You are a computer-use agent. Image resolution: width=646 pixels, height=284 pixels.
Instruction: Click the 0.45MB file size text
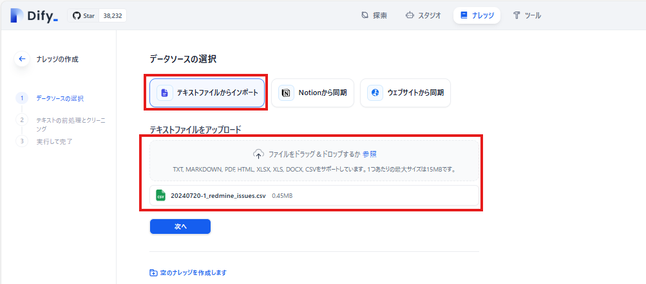(x=282, y=195)
